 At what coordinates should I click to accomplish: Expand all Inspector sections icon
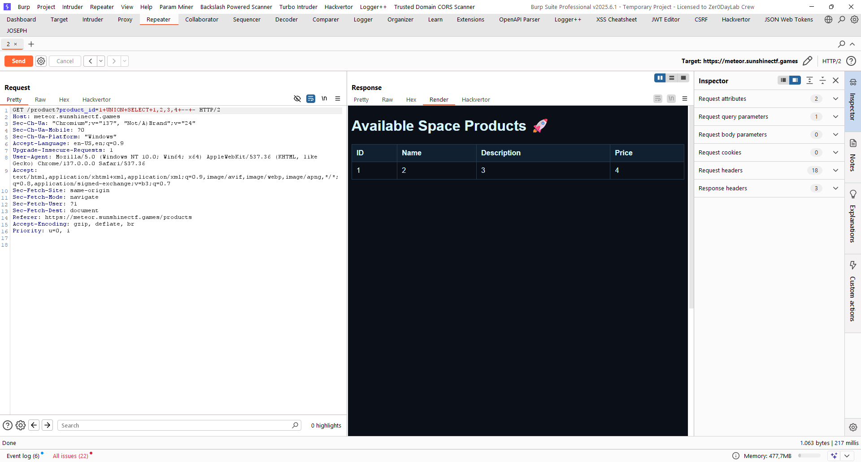click(809, 80)
